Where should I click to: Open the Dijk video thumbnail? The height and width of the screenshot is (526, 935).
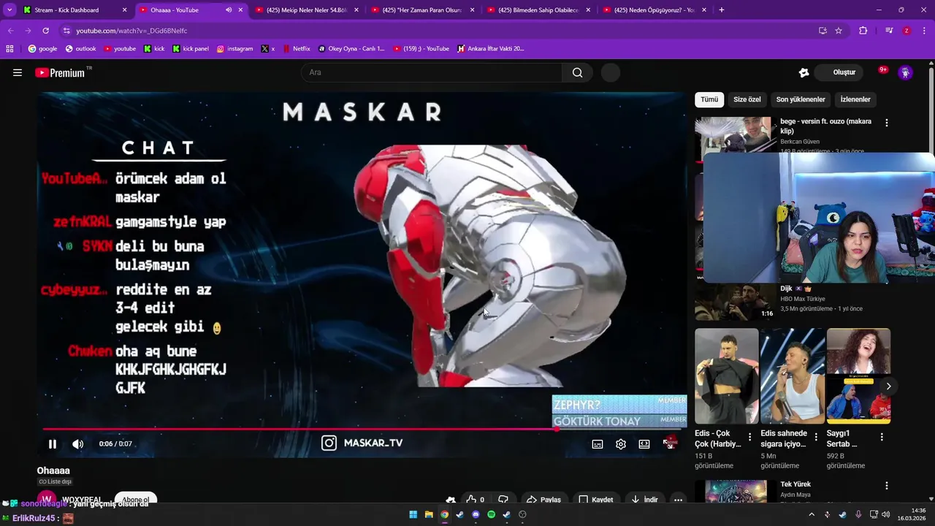coord(736,302)
